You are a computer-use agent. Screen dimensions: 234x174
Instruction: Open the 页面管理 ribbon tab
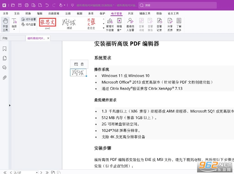click(x=54, y=14)
